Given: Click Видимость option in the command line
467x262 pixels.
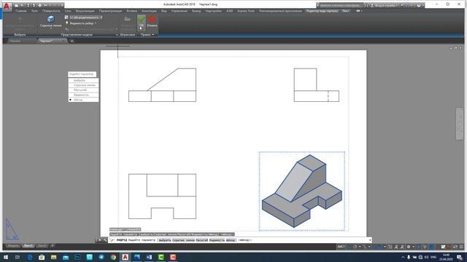Looking at the screenshot, I should (x=217, y=240).
